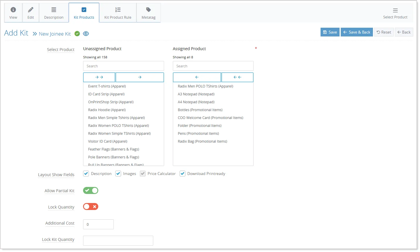The image size is (420, 252).
Task: Click the Additional Cost field
Action: pos(98,224)
